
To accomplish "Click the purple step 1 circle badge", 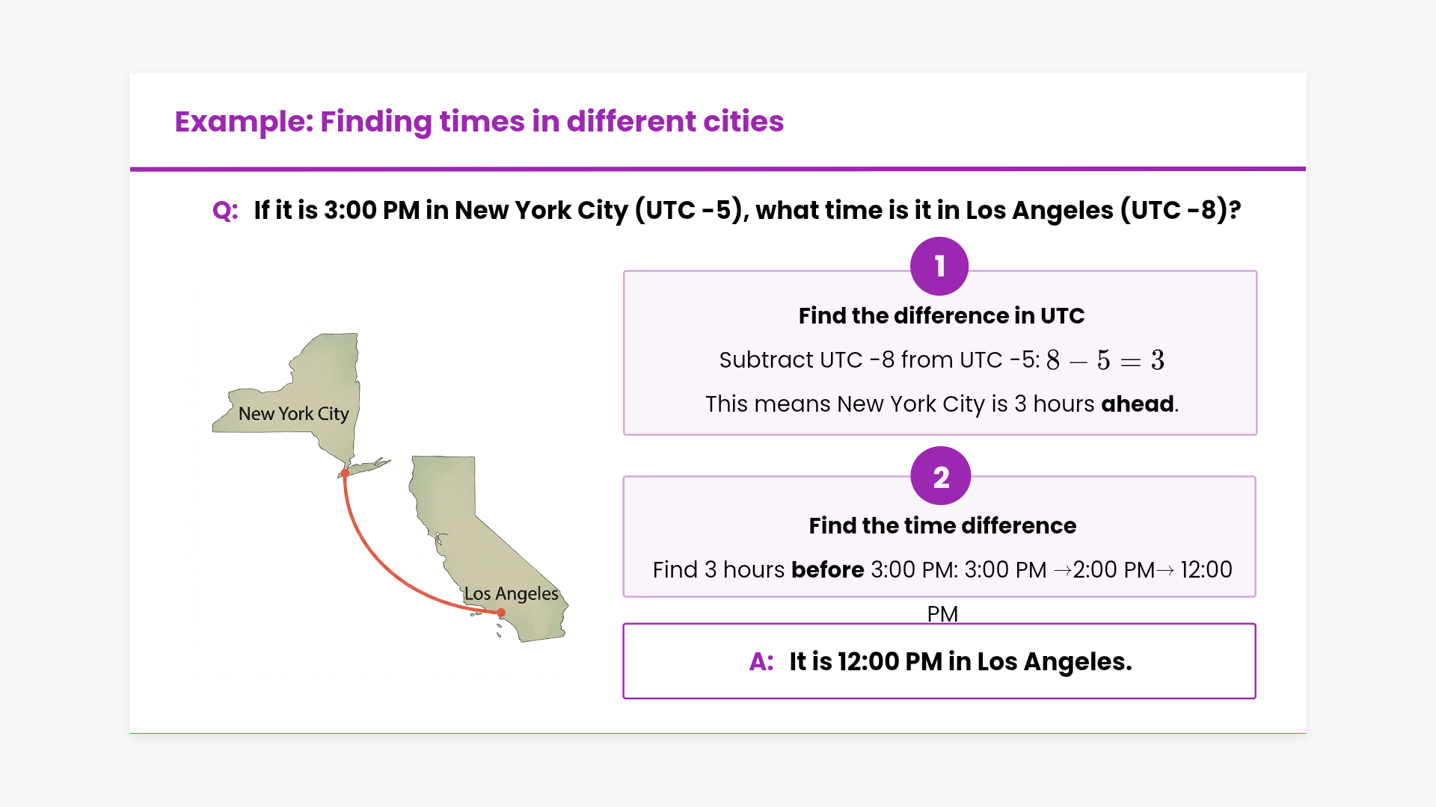I will (939, 266).
